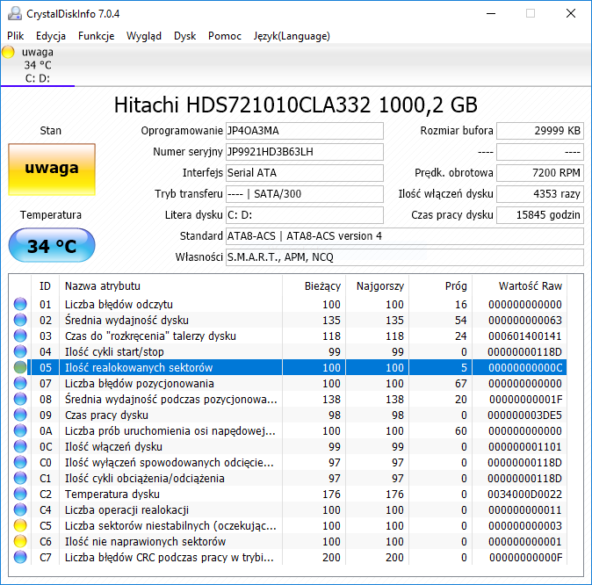Select the Ilość realokowanych sektorów row

288,367
